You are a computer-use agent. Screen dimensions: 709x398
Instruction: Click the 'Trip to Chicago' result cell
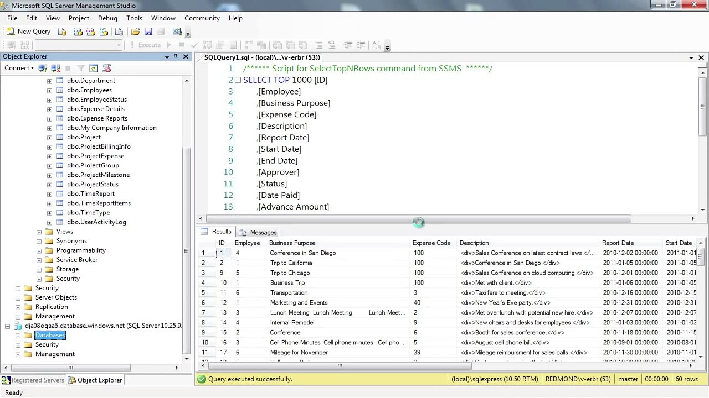[338, 273]
